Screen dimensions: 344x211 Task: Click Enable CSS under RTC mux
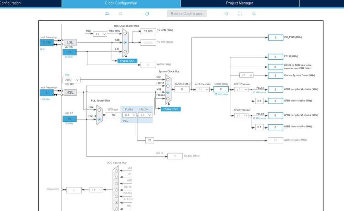(127, 61)
